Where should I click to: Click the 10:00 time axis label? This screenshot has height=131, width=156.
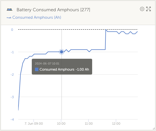(x=61, y=124)
